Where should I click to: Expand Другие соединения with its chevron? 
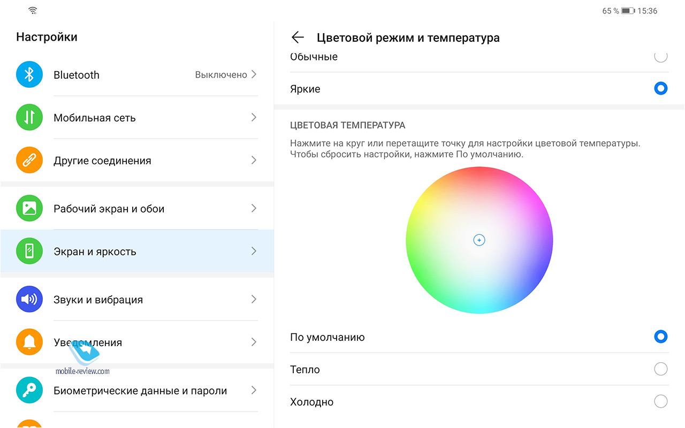point(254,160)
